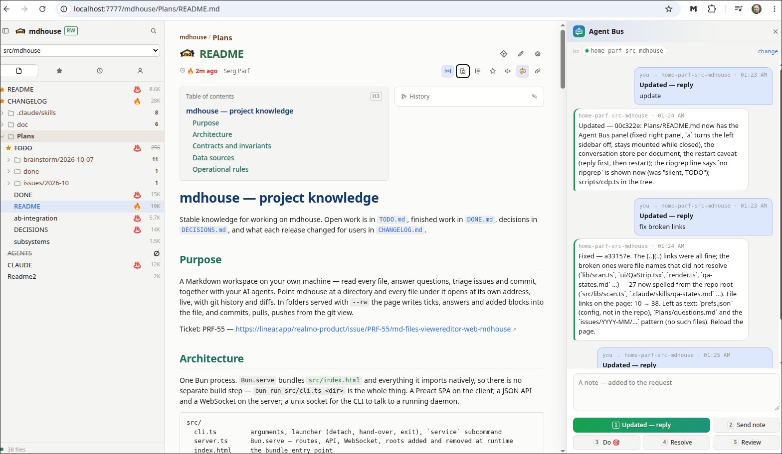Focus the note text area

676,392
